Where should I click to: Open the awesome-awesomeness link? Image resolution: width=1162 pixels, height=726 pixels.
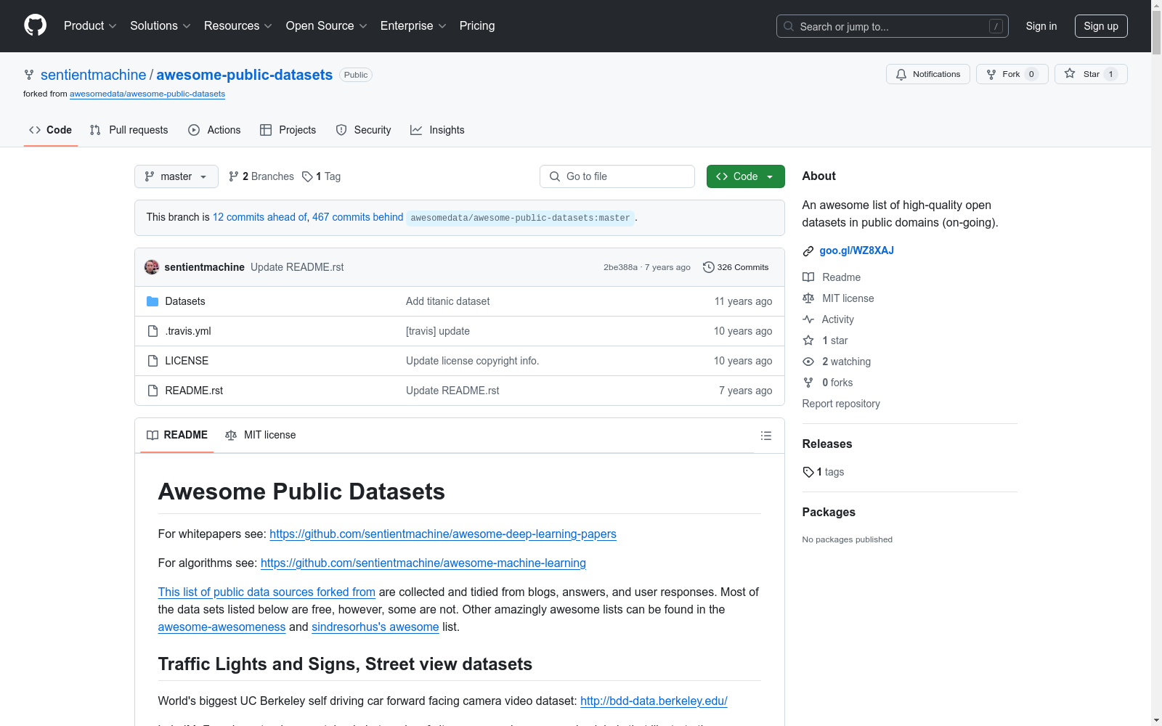(x=222, y=627)
